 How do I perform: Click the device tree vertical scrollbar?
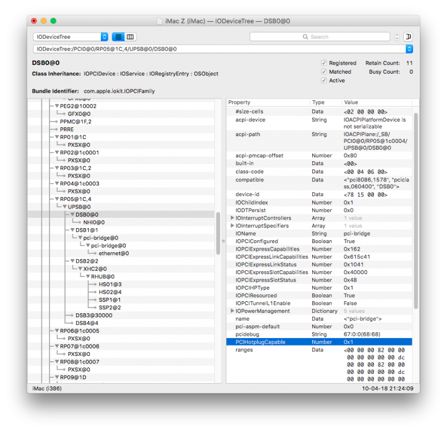point(218,233)
